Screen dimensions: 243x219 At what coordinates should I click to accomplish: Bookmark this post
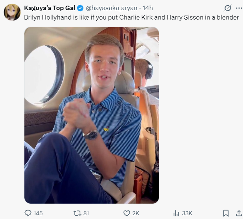click(x=226, y=213)
